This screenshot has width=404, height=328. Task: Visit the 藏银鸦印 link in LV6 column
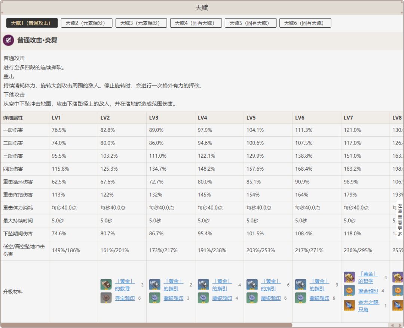click(x=319, y=298)
